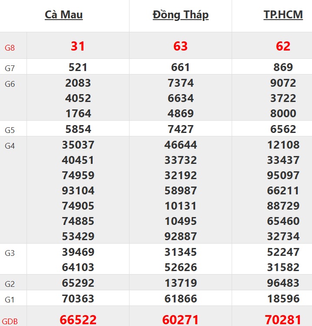This screenshot has width=312, height=326.
Task: Open the Đồng Tháp province link
Action: pos(180,15)
